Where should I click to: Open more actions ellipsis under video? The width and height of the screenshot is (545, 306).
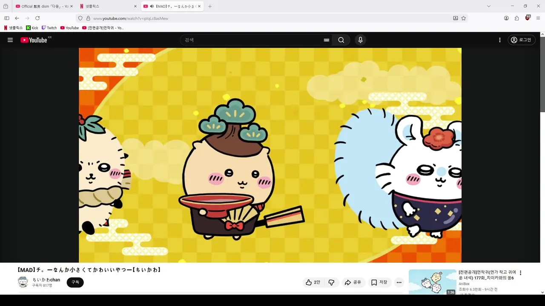tap(399, 282)
